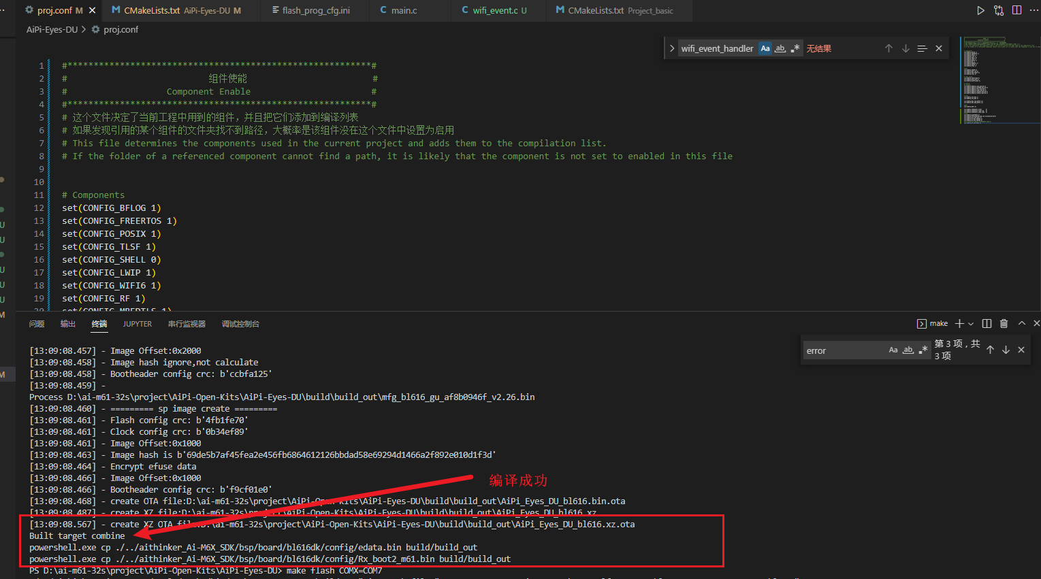Screen dimensions: 1041x579
Task: Click the editor minimap overview
Action: tap(999, 80)
